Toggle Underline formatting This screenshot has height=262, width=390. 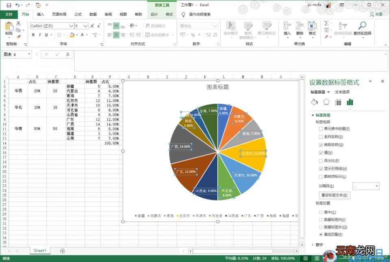(46, 35)
